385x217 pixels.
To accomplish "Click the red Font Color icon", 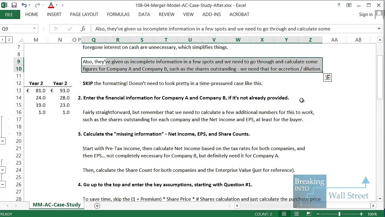I will [x=51, y=5].
